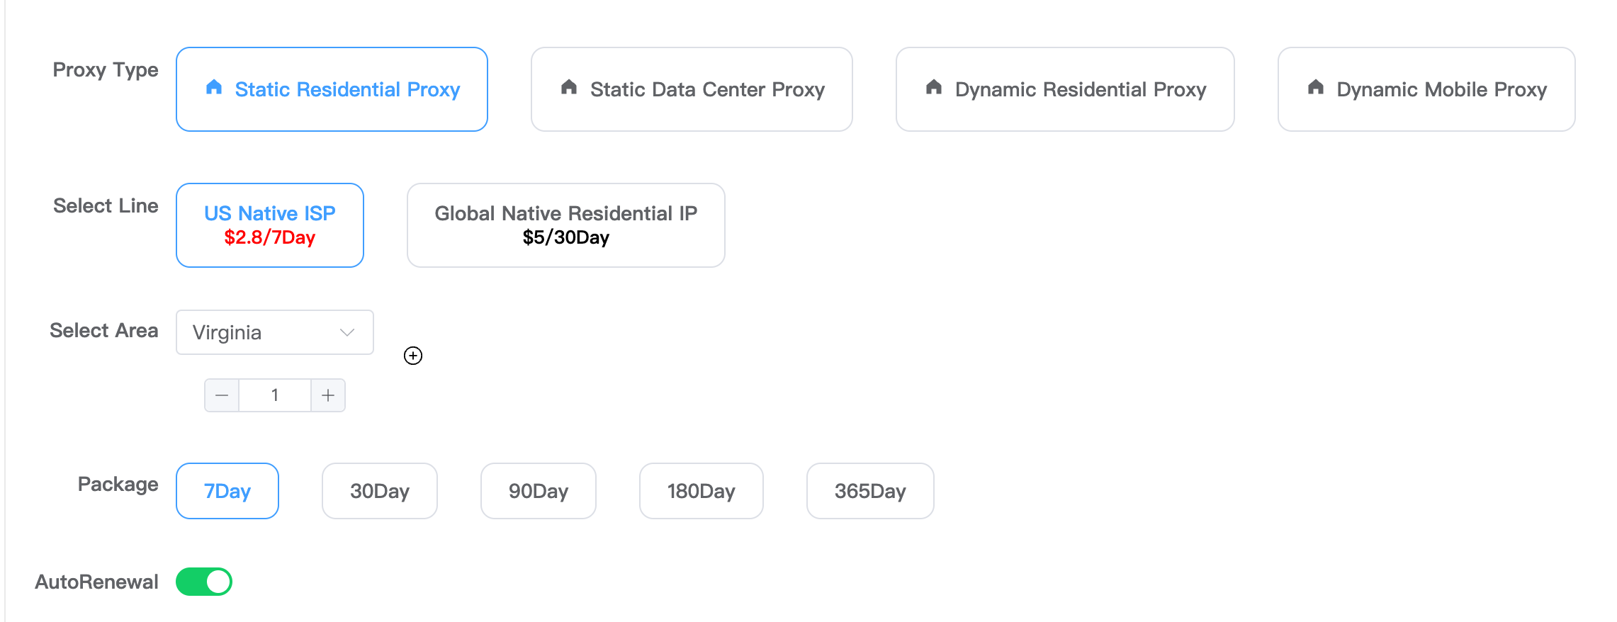Select the US Native ISP line option
1617x622 pixels.
coord(270,225)
